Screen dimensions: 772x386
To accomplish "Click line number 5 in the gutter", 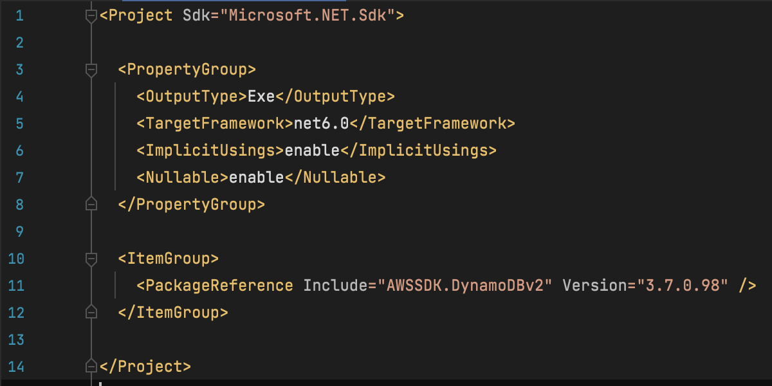I will click(19, 124).
